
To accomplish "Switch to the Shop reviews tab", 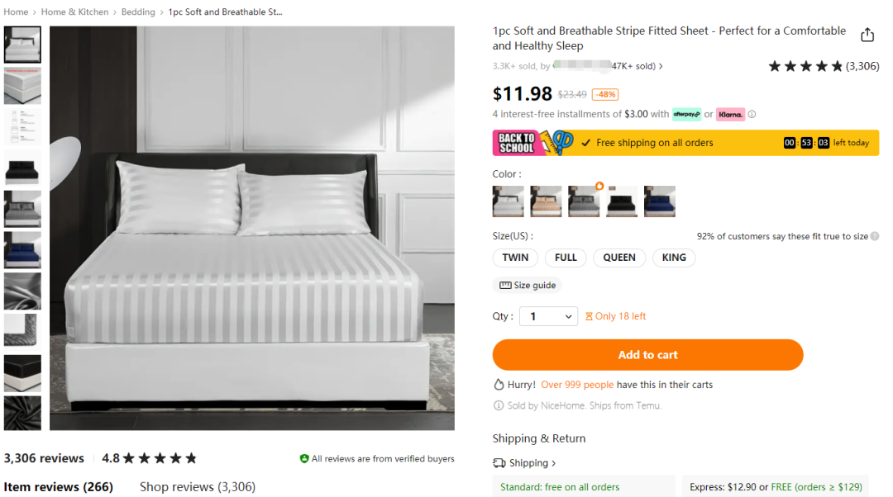I will tap(197, 487).
